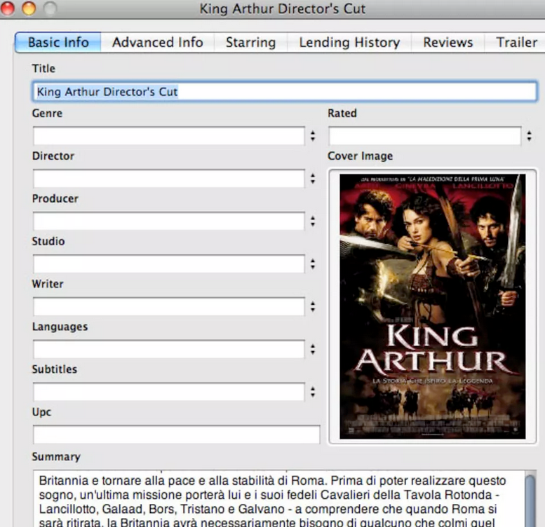Open the Advanced Info tab

157,42
